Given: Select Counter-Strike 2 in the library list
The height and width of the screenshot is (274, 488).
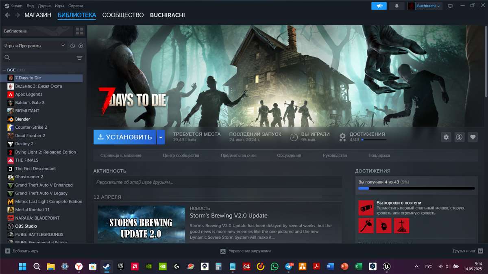Looking at the screenshot, I should (33, 127).
